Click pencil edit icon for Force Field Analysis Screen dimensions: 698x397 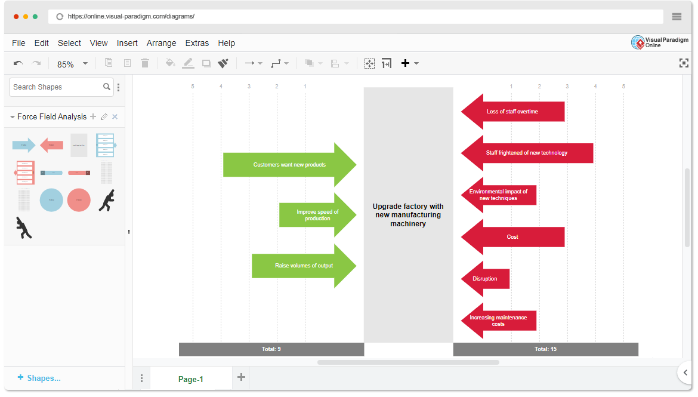[x=104, y=117]
